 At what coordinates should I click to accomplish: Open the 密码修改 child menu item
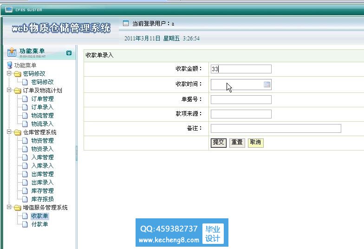coord(43,82)
